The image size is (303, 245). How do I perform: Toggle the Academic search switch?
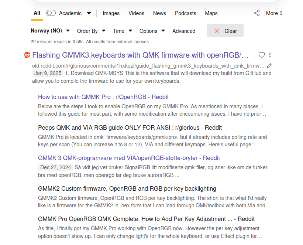pos(51,13)
